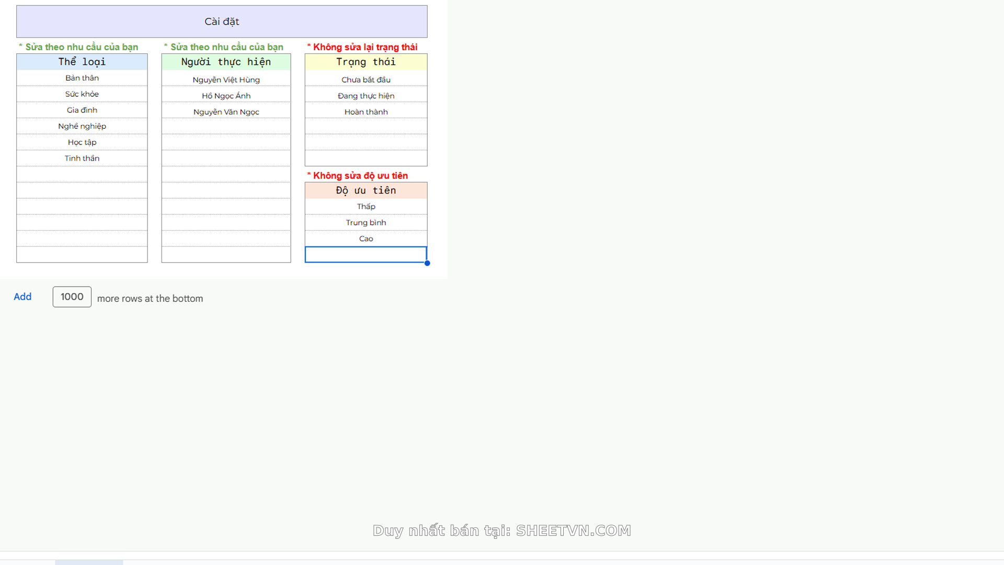Select the Người thực hiện header cell
Screen dimensions: 1004x565
point(226,62)
